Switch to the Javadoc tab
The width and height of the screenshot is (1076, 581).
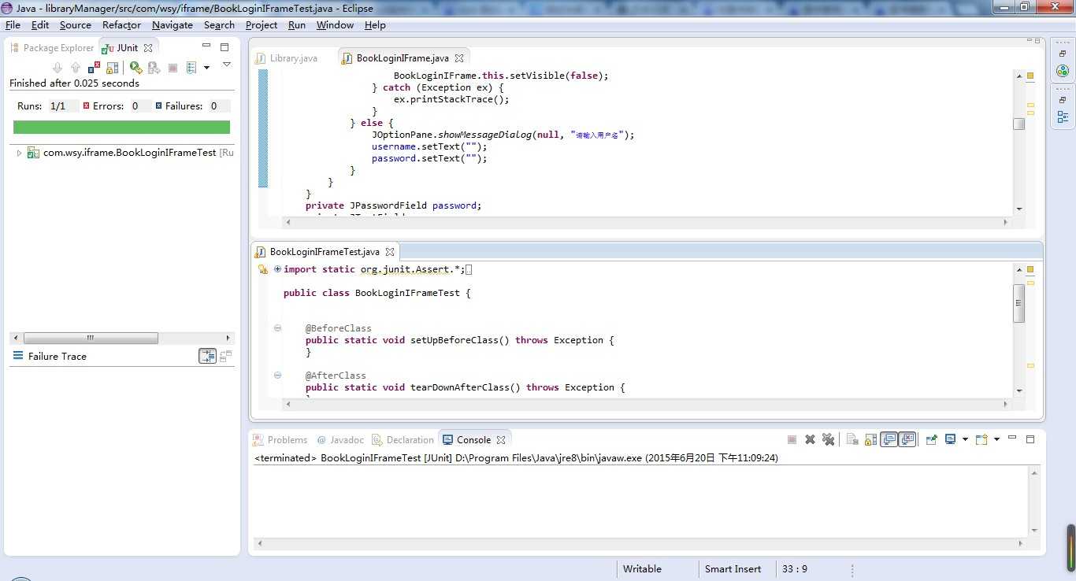(340, 440)
